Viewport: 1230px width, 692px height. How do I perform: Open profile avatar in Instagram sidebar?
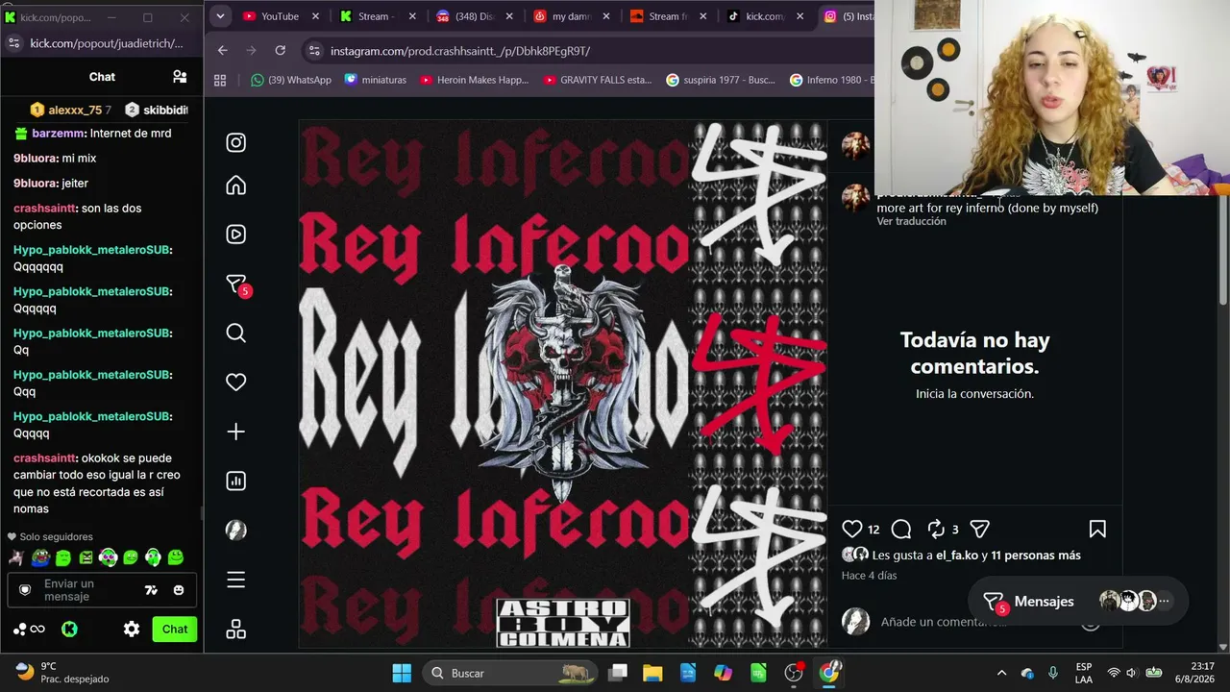click(x=235, y=531)
